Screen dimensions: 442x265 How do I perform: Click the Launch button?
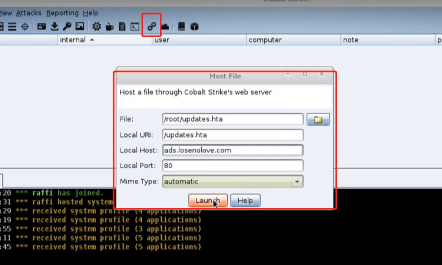[208, 201]
